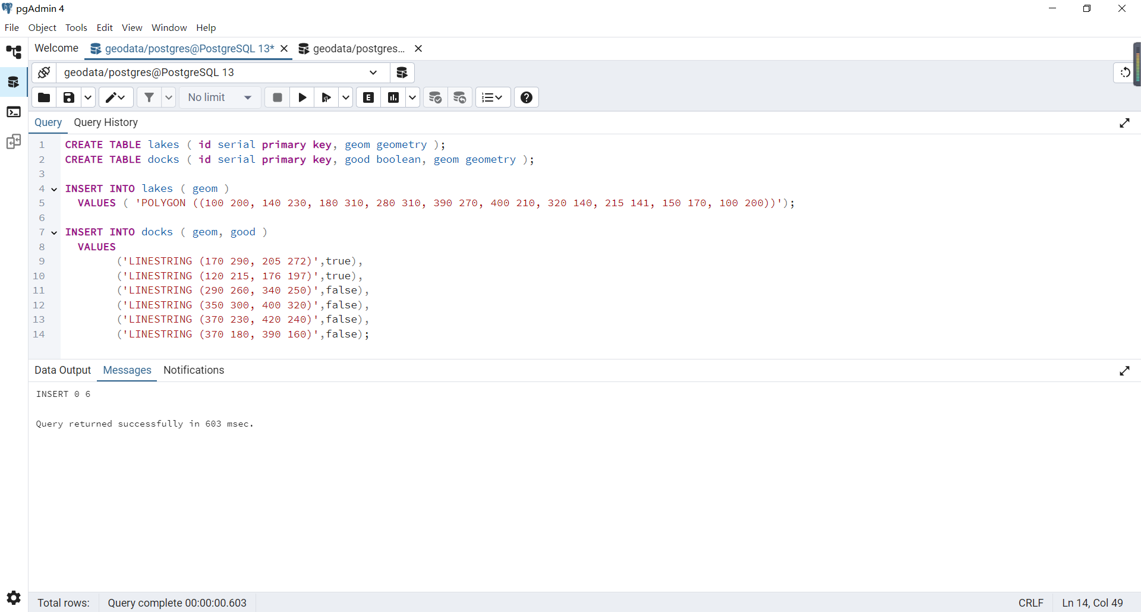Rollback the transaction
Viewport: 1141px width, 612px height.
pyautogui.click(x=460, y=97)
